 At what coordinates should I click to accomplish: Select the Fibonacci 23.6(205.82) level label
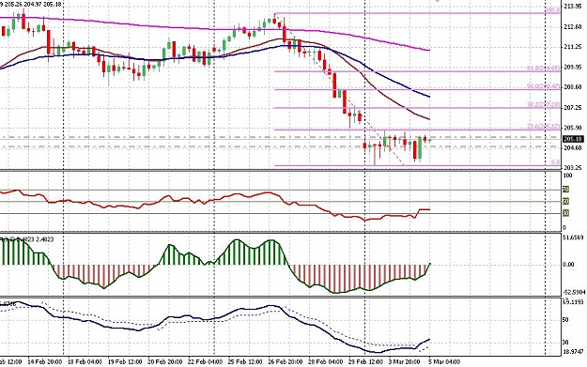click(x=544, y=127)
